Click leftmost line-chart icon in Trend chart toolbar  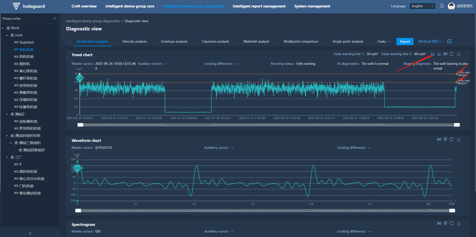coord(433,54)
